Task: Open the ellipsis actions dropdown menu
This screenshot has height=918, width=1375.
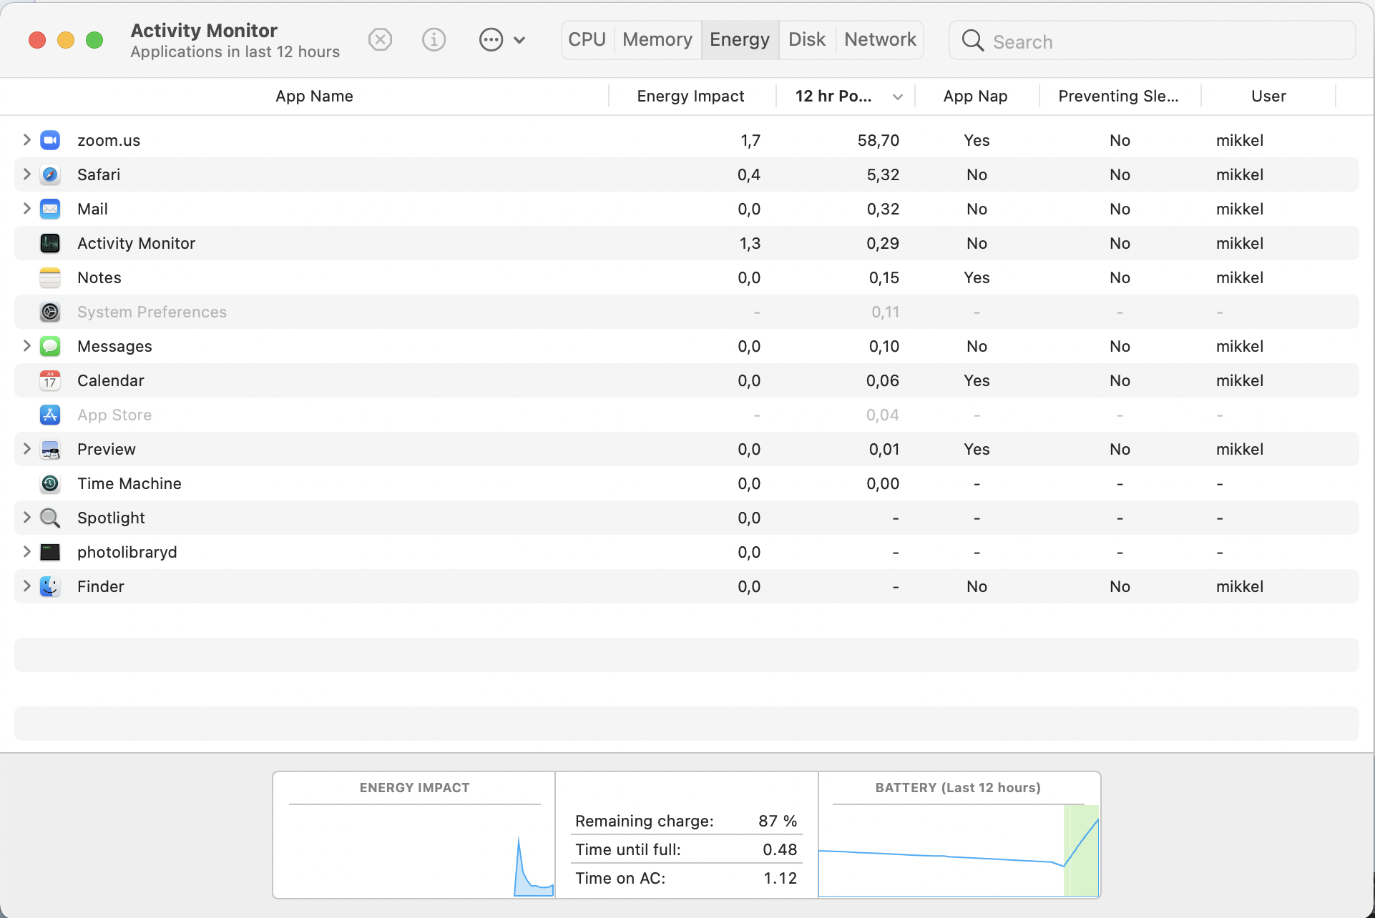Action: (501, 39)
